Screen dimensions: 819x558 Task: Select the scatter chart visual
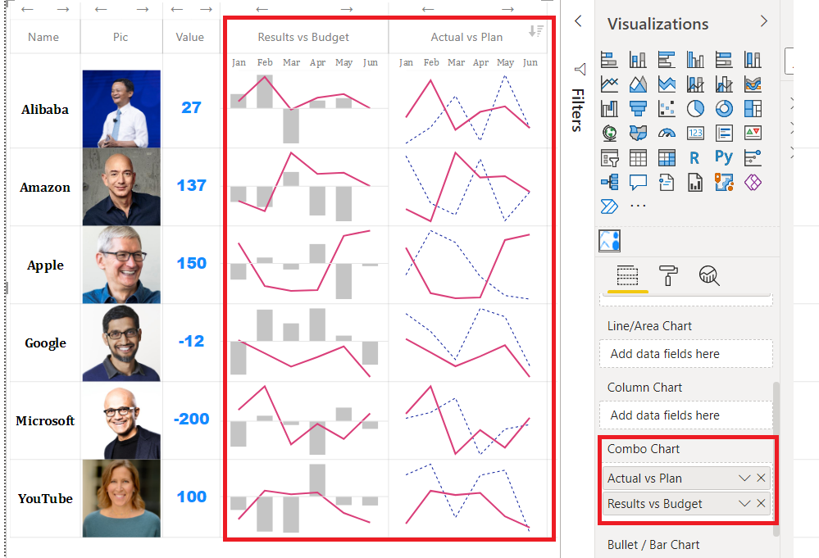[667, 109]
